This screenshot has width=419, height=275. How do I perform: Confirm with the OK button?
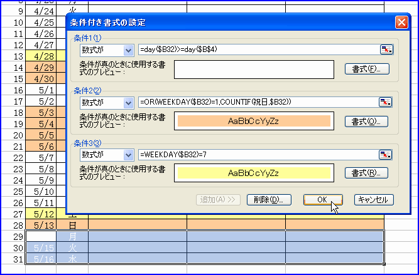click(323, 200)
